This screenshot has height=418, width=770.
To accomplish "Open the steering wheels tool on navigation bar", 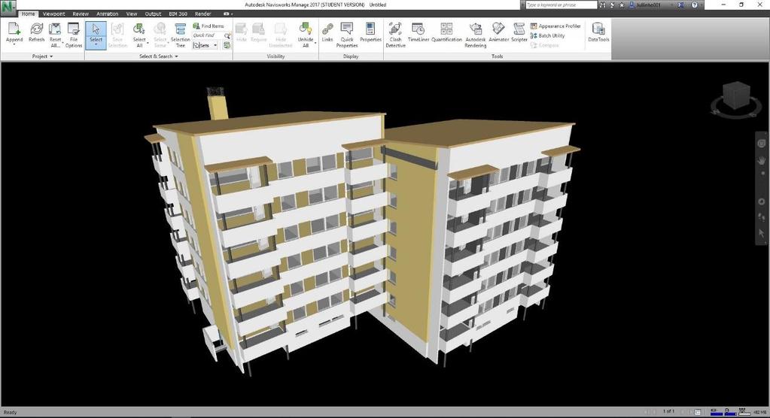I will click(x=762, y=144).
